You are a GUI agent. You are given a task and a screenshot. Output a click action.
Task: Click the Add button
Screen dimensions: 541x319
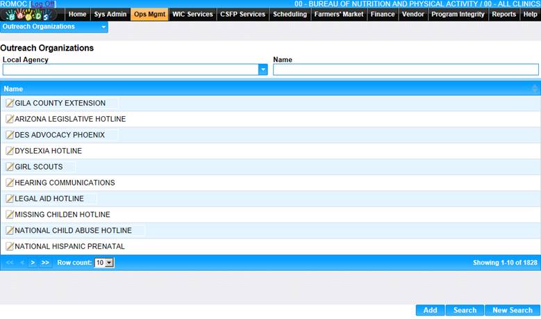pos(430,311)
